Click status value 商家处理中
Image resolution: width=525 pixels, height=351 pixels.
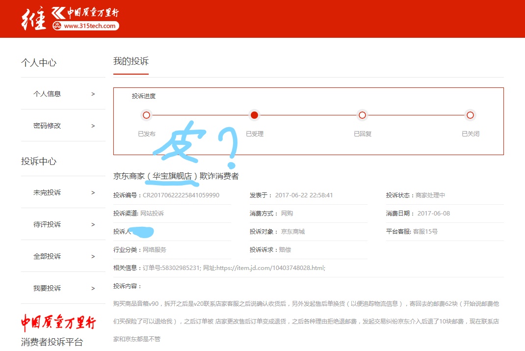click(x=430, y=195)
